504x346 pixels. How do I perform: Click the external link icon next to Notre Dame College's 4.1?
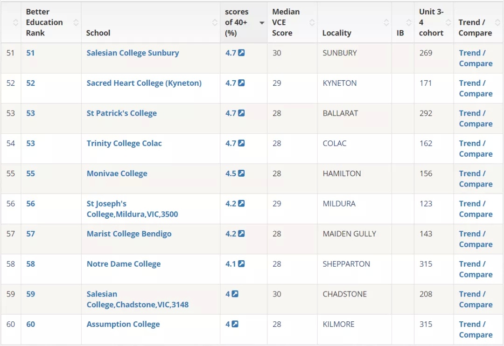241,264
